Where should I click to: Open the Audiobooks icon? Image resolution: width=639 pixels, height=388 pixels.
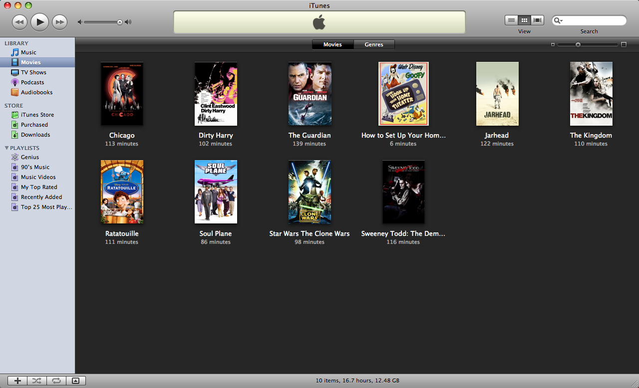(15, 92)
